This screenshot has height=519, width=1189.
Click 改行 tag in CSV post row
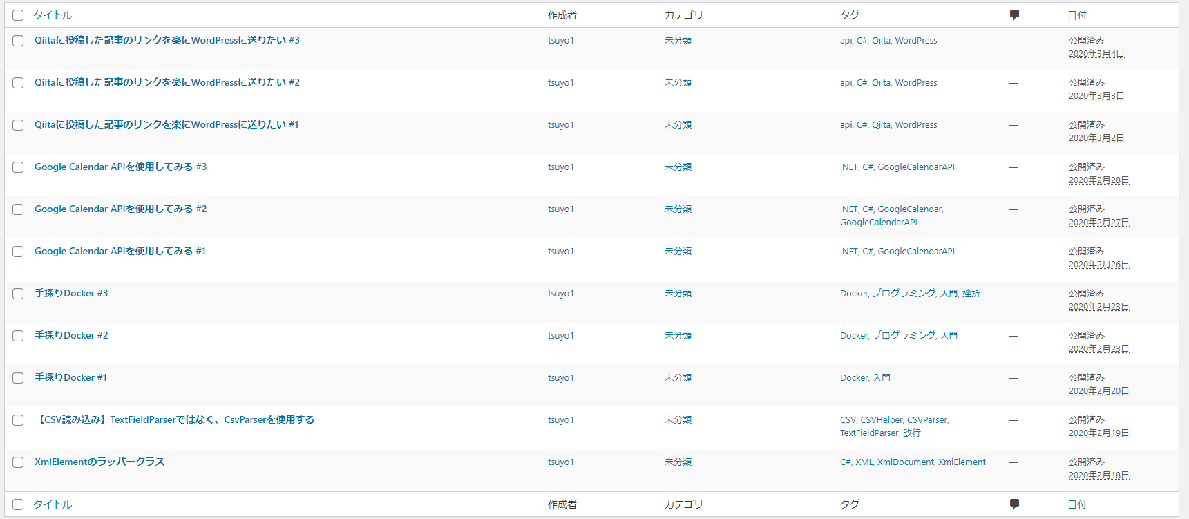click(x=912, y=433)
